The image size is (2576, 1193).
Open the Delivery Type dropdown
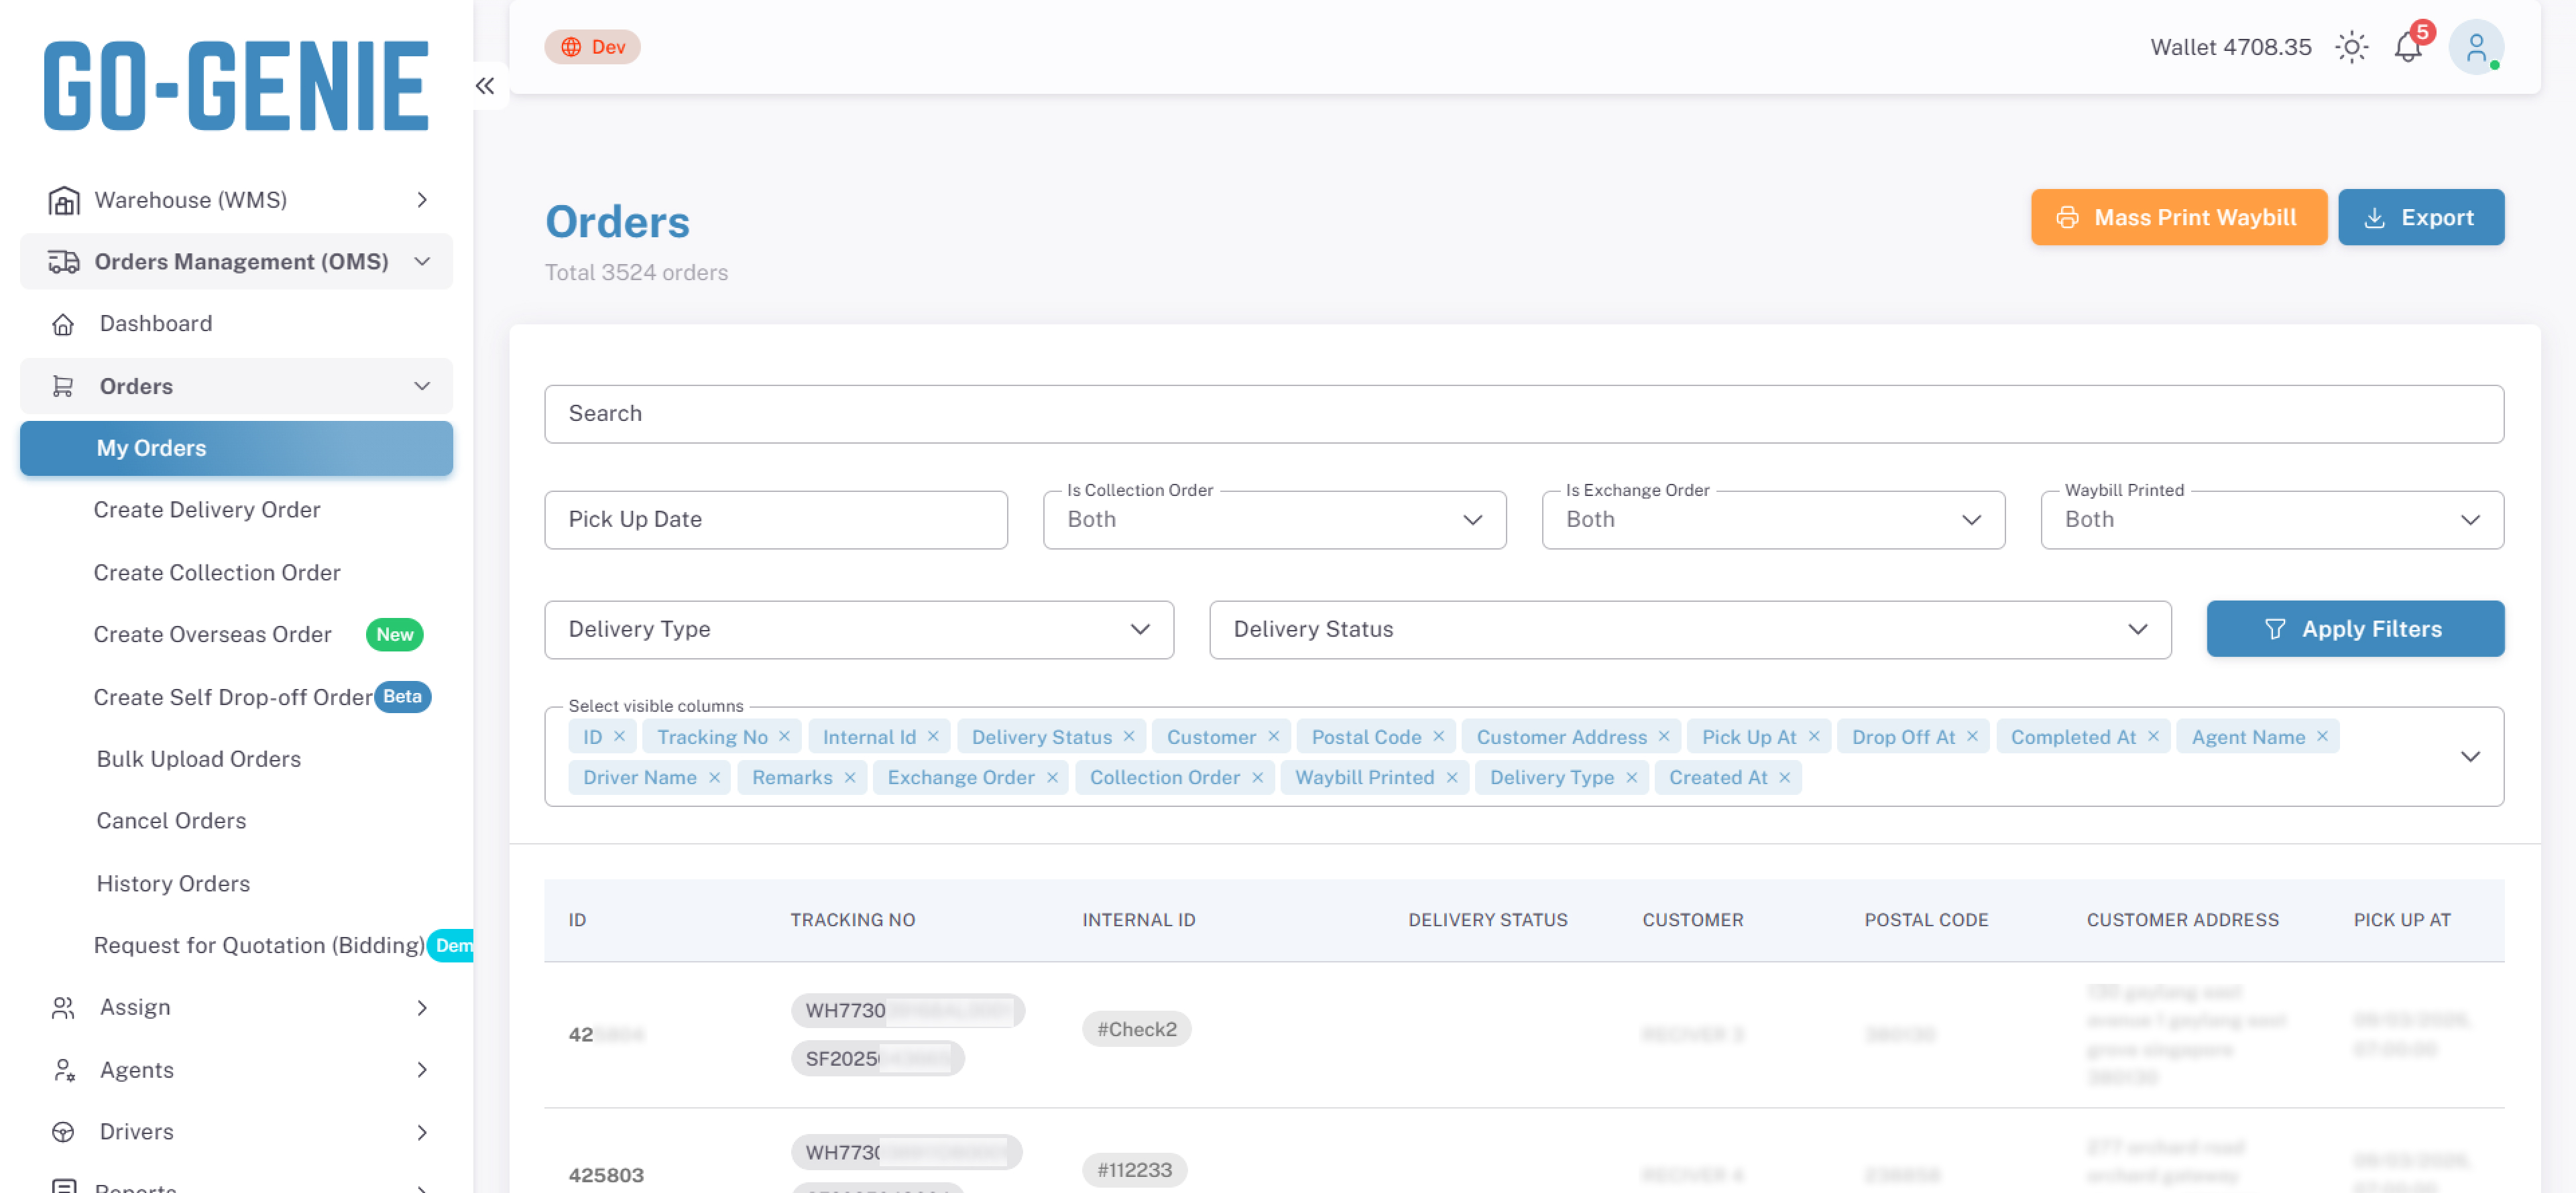pyautogui.click(x=859, y=630)
